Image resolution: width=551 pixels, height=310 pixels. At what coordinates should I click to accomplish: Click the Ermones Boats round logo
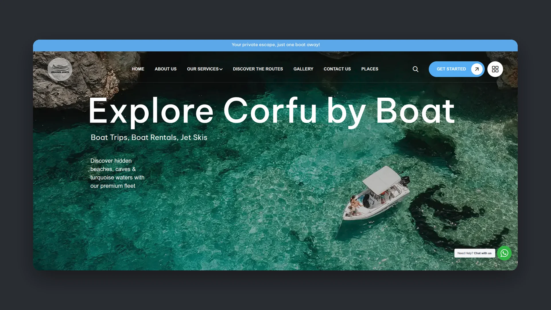click(60, 69)
